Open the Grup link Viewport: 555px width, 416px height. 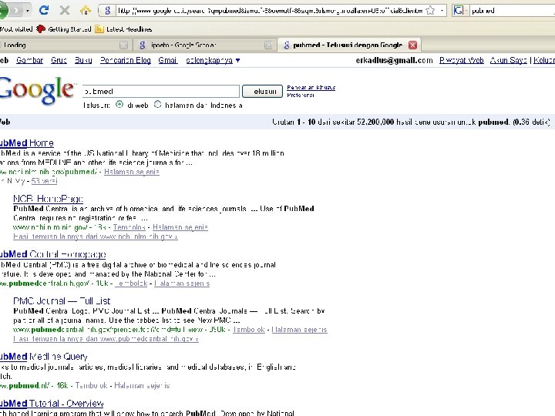(x=59, y=61)
